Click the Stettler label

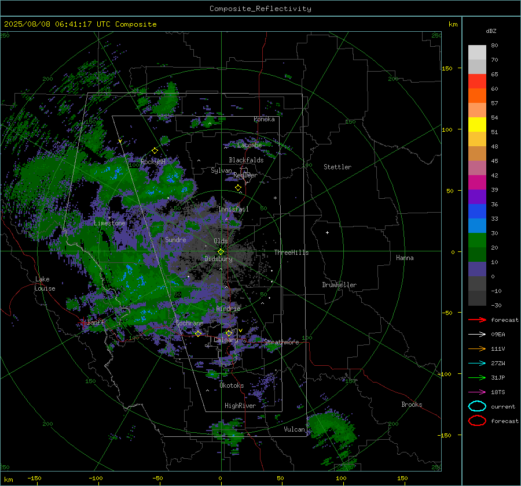pos(337,167)
